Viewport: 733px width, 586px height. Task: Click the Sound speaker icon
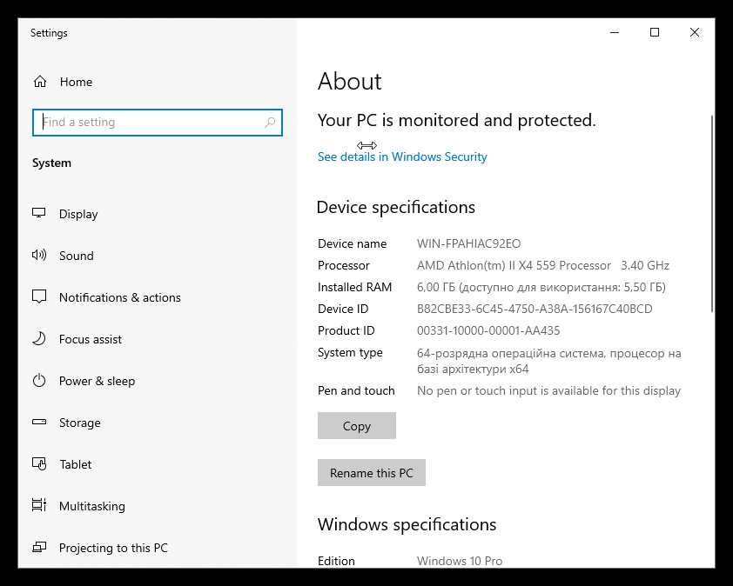(39, 256)
